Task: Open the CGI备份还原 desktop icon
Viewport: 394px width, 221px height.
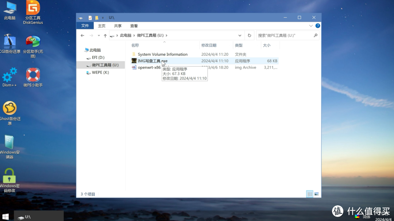Action: [10, 44]
